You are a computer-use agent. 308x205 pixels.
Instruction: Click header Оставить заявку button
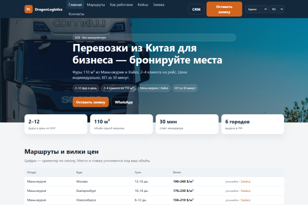(x=224, y=9)
